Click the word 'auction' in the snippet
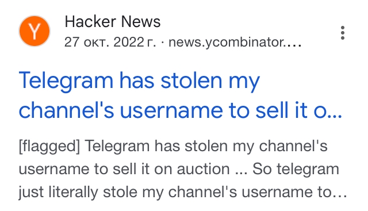Screen dimensions: 368x211 click(x=203, y=169)
